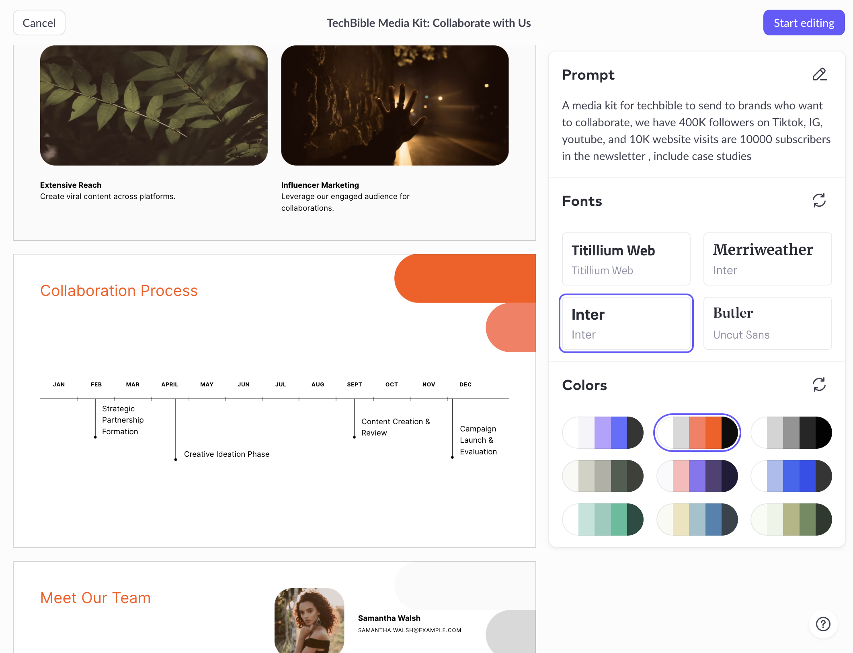The width and height of the screenshot is (853, 653).
Task: Click the edit prompt pencil icon
Action: point(819,74)
